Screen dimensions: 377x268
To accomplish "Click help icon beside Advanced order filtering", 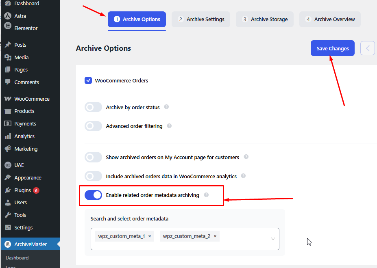I will [169, 125].
